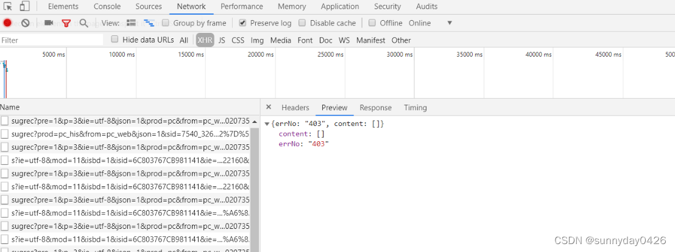Image resolution: width=675 pixels, height=252 pixels.
Task: Enable the Disable cache checkbox
Action: [302, 23]
